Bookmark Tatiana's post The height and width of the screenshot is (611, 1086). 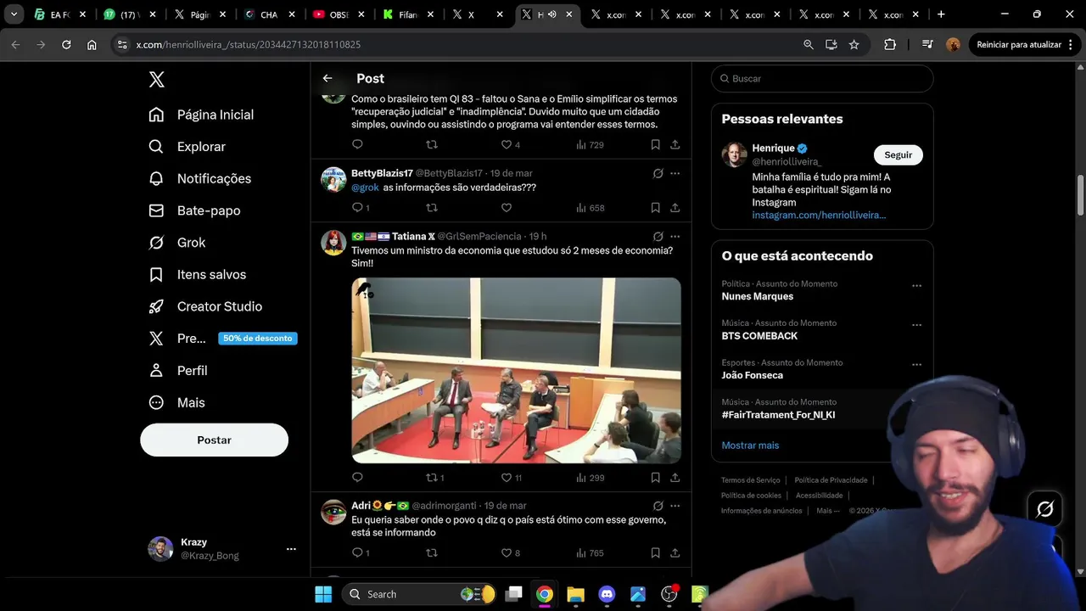656,478
